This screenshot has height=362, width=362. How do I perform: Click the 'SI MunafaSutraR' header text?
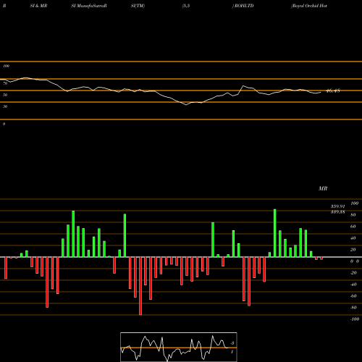coord(89,6)
